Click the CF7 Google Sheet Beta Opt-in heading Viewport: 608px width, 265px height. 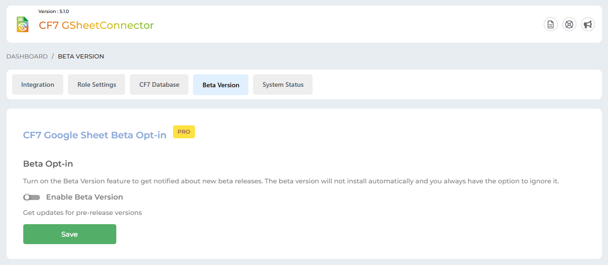coord(94,136)
